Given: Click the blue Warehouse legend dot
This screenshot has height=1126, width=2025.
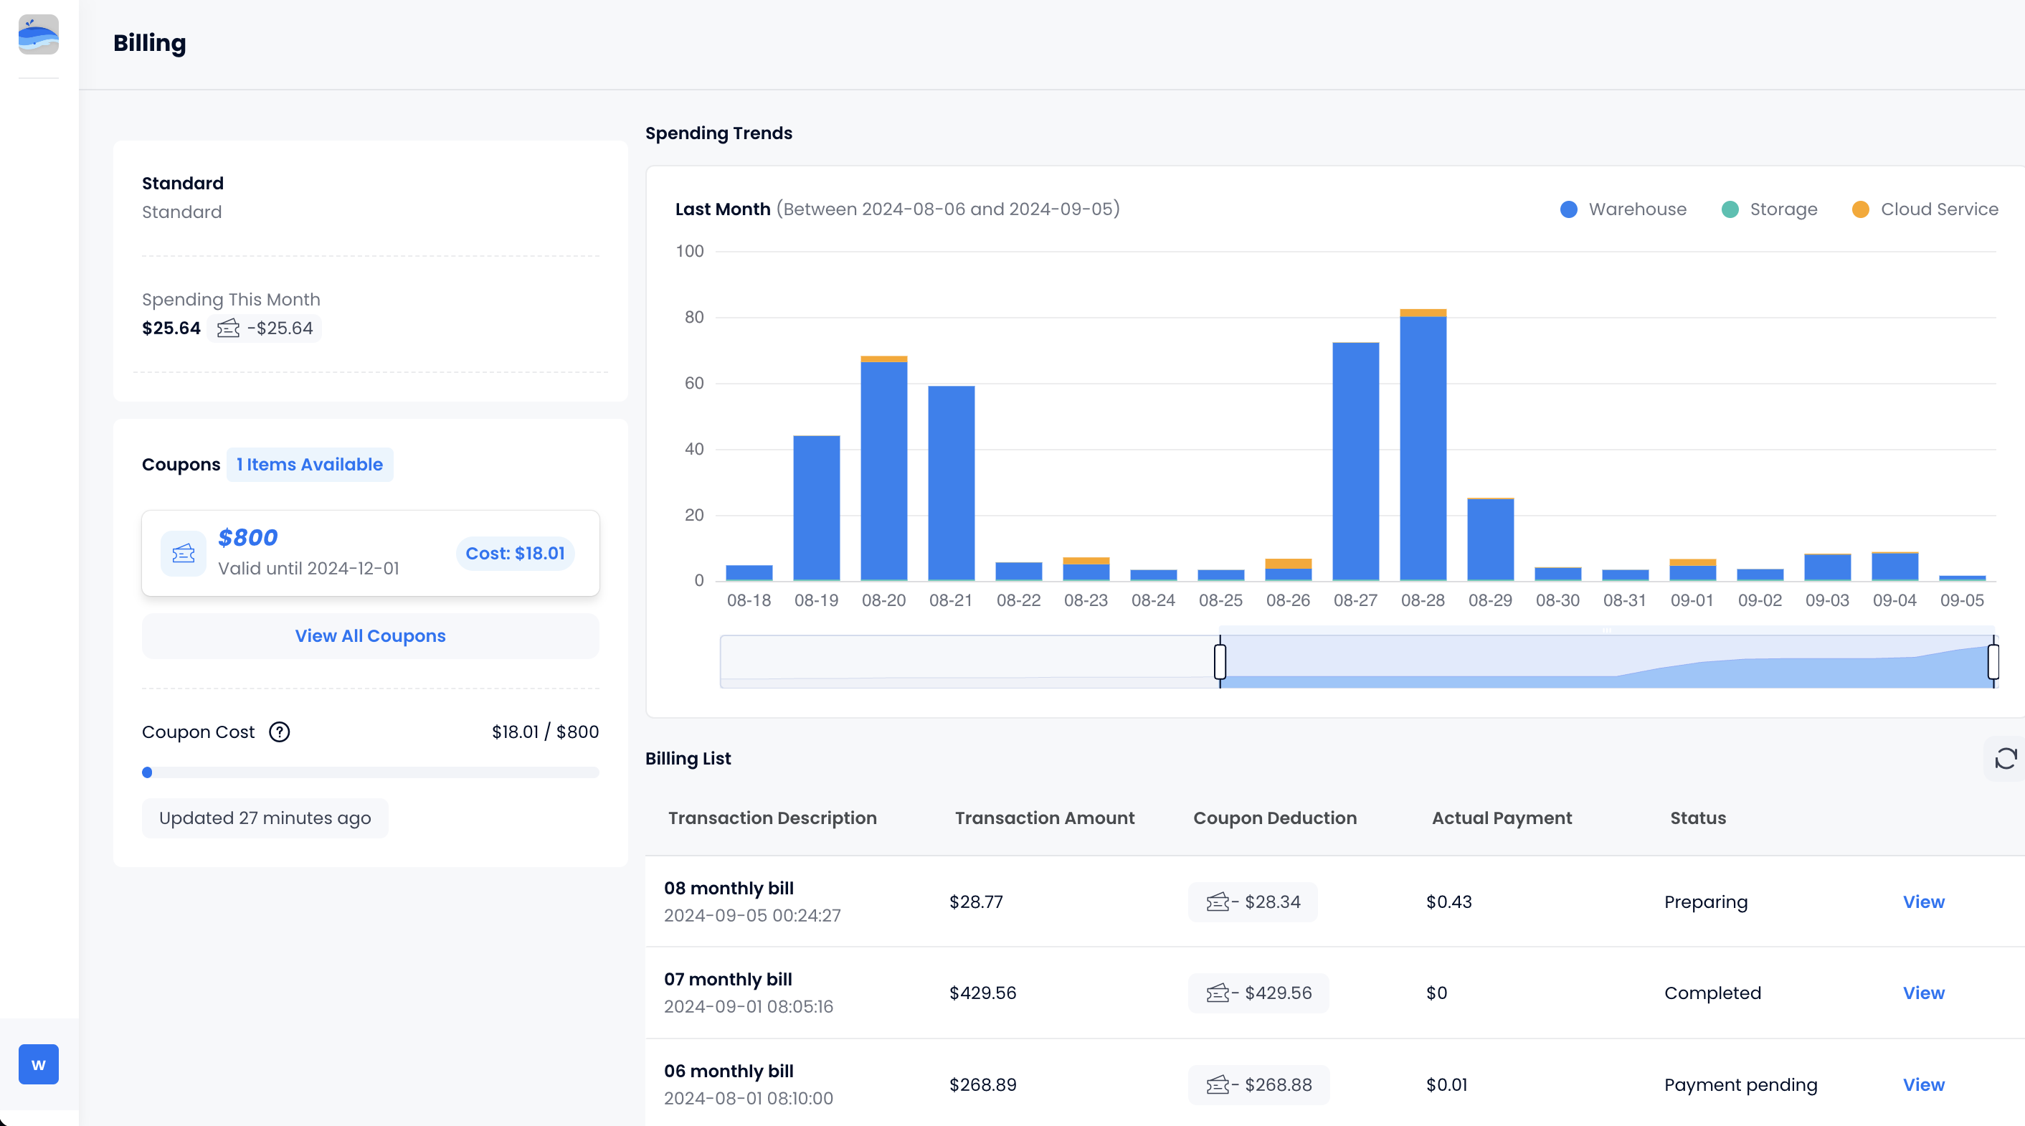Looking at the screenshot, I should 1568,209.
